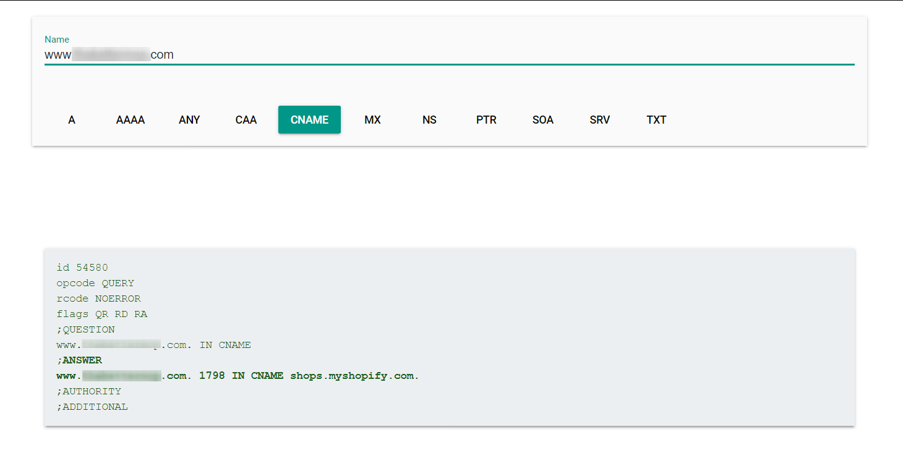Select the SRV record type
Viewport: 903px width, 458px height.
600,120
